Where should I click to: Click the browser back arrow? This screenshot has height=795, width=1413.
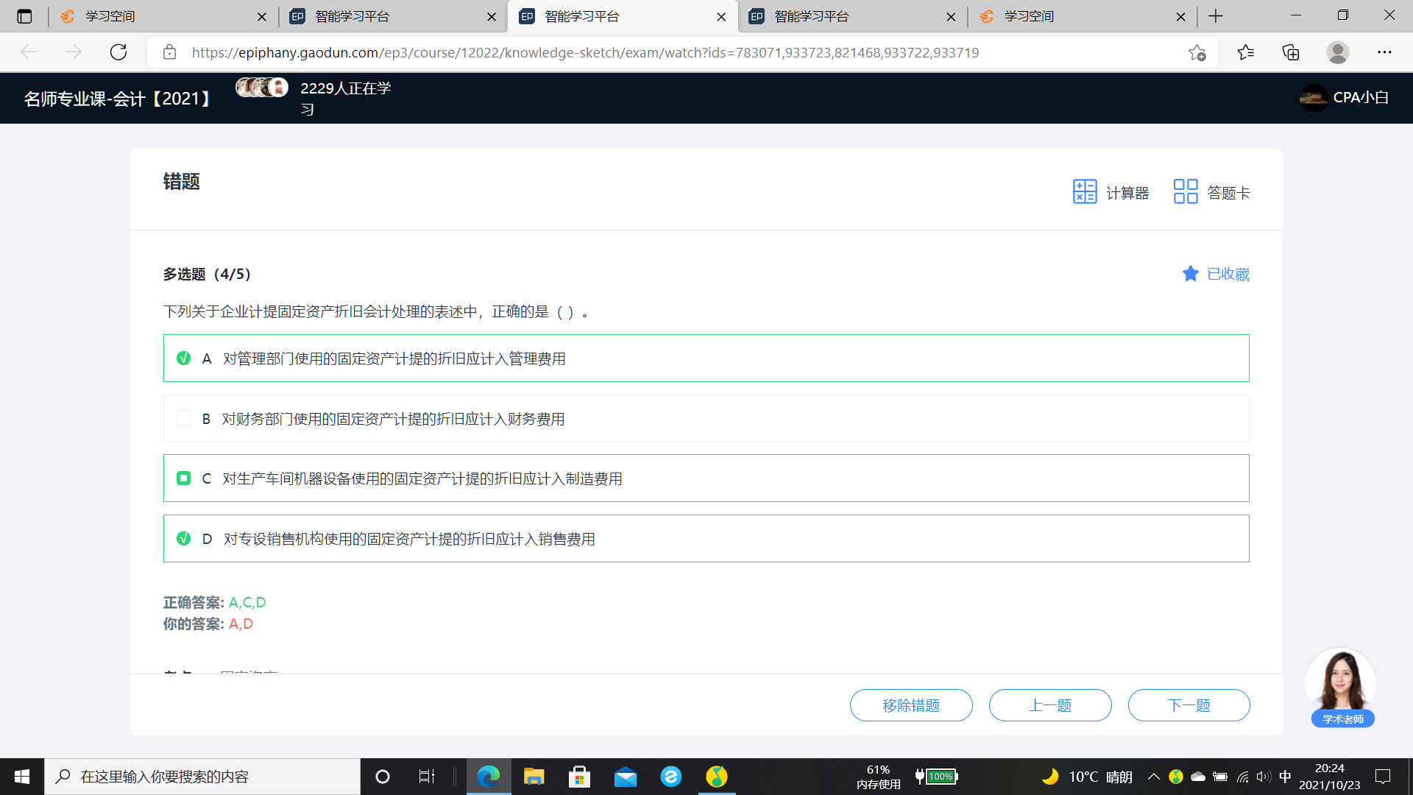[x=29, y=52]
